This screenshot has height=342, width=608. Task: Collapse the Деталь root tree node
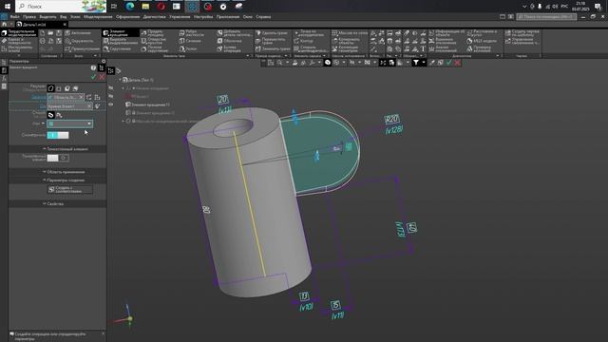tap(121, 80)
